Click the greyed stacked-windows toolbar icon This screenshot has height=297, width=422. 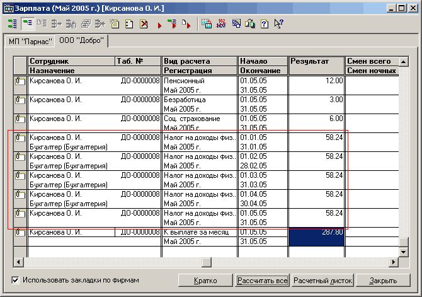pyautogui.click(x=86, y=24)
